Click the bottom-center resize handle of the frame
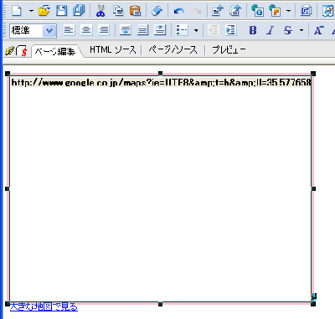 [160, 304]
